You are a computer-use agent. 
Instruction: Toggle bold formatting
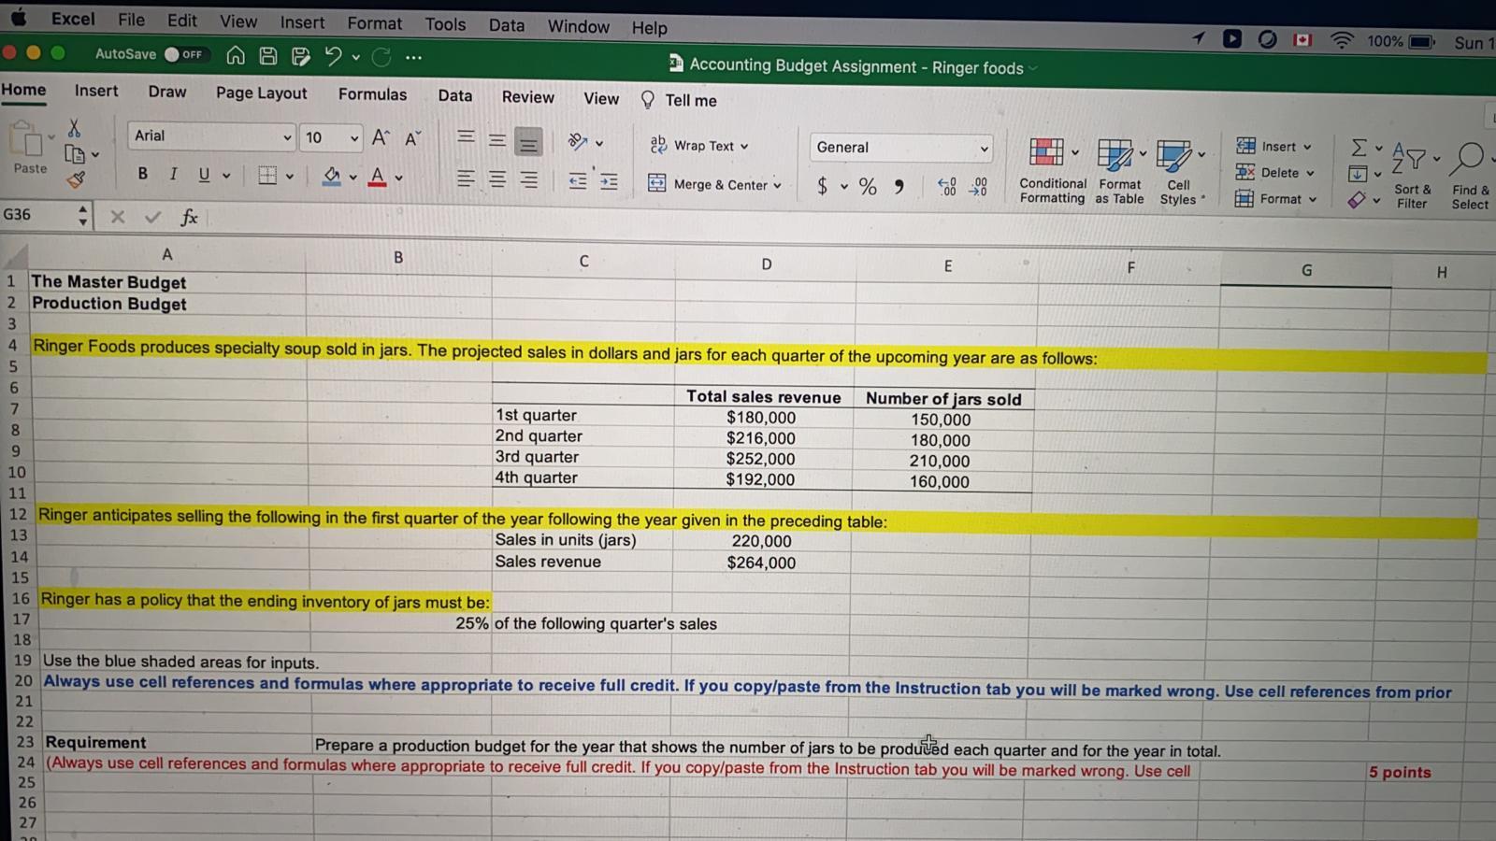[142, 175]
